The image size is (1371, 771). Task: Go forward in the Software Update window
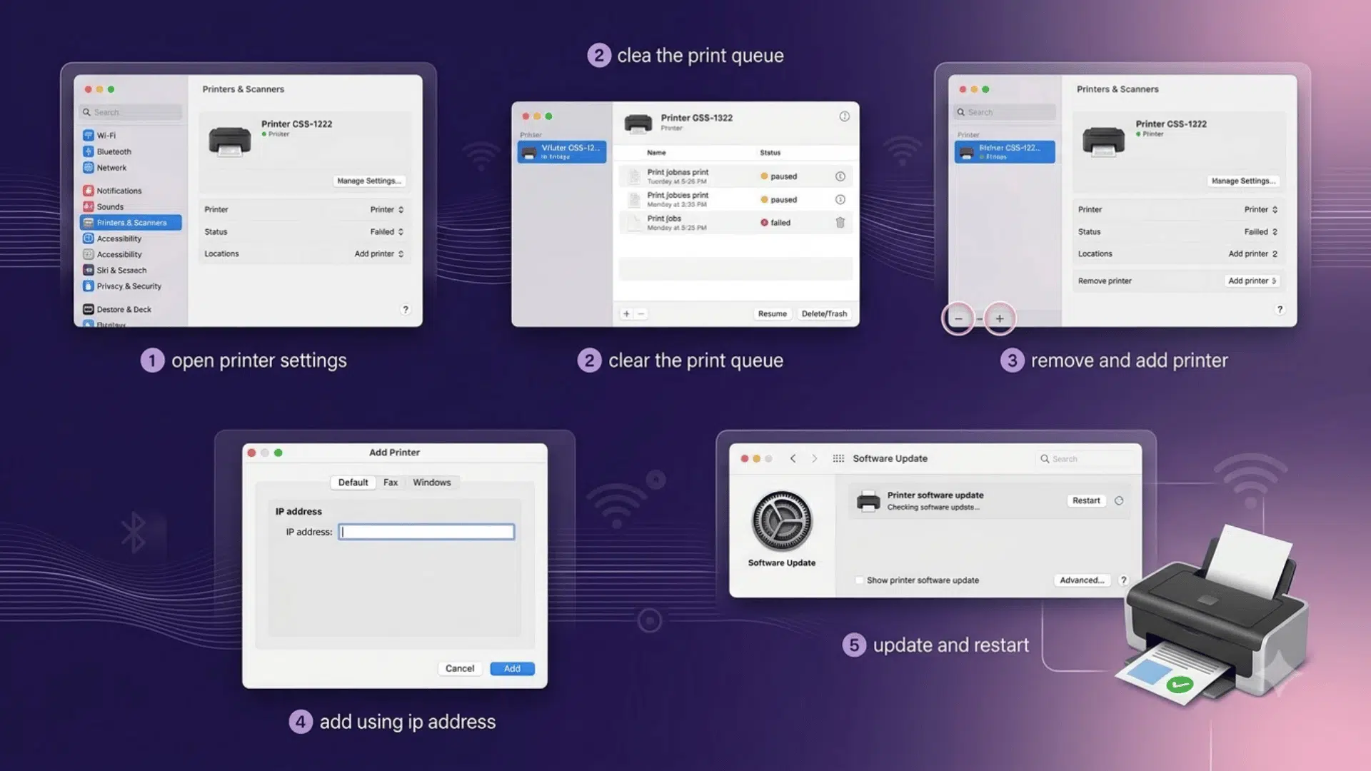[814, 458]
